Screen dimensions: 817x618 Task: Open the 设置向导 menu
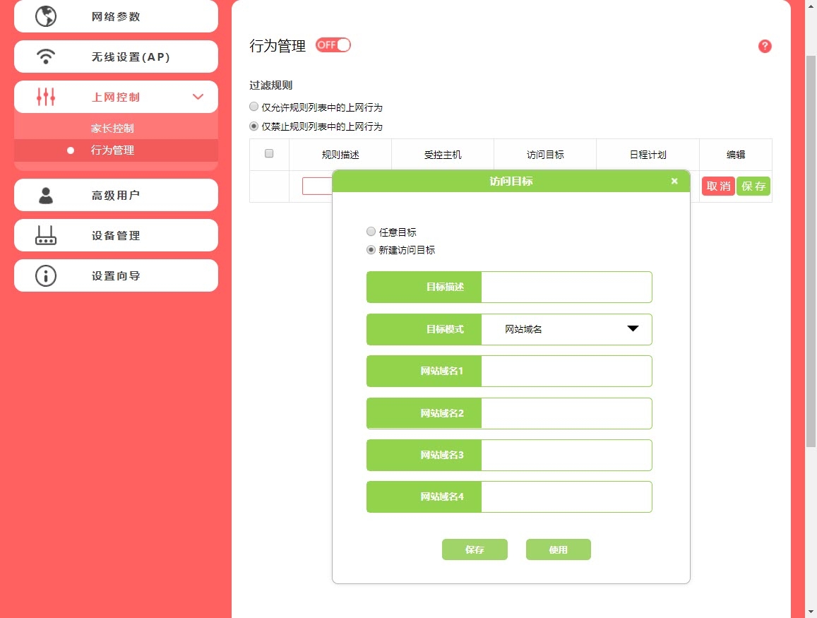pyautogui.click(x=117, y=275)
